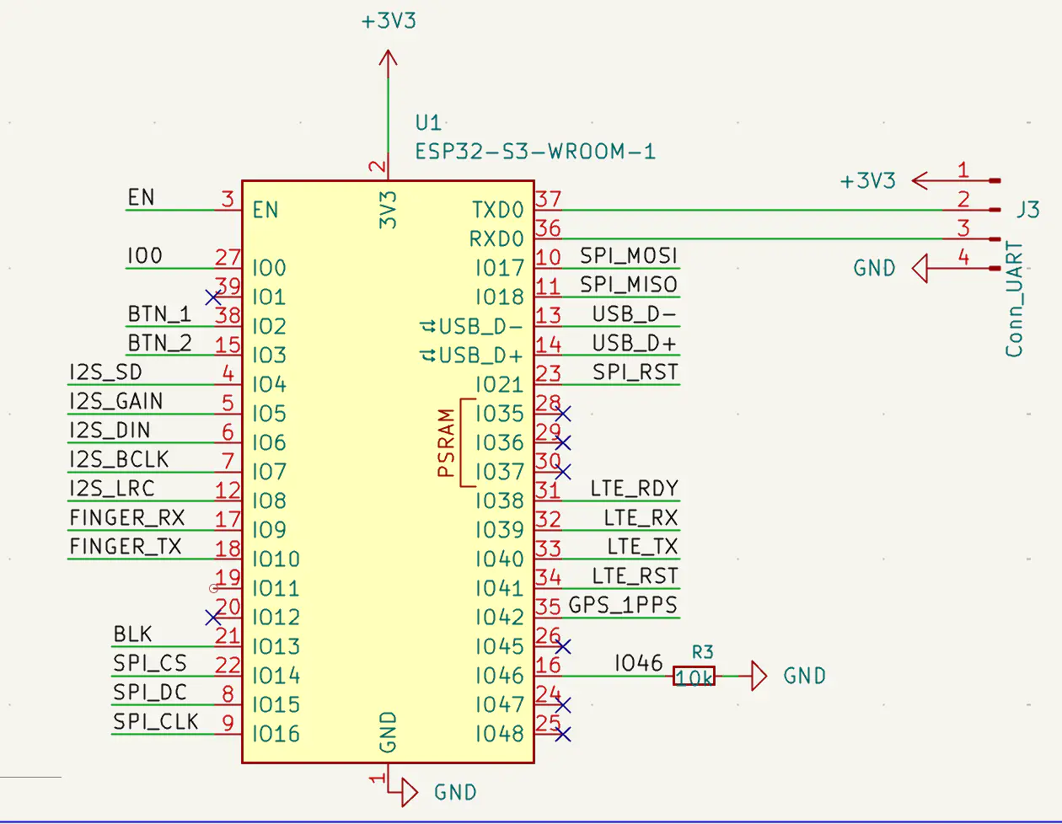Select the FINGER_RX net label

coord(126,517)
